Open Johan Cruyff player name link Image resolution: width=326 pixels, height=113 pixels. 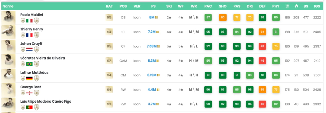[31, 43]
